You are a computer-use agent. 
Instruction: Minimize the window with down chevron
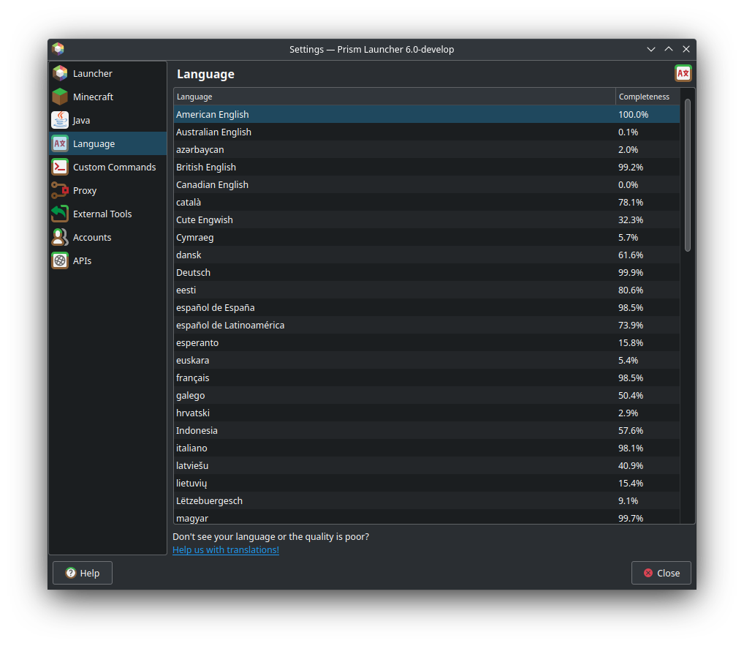(x=651, y=49)
